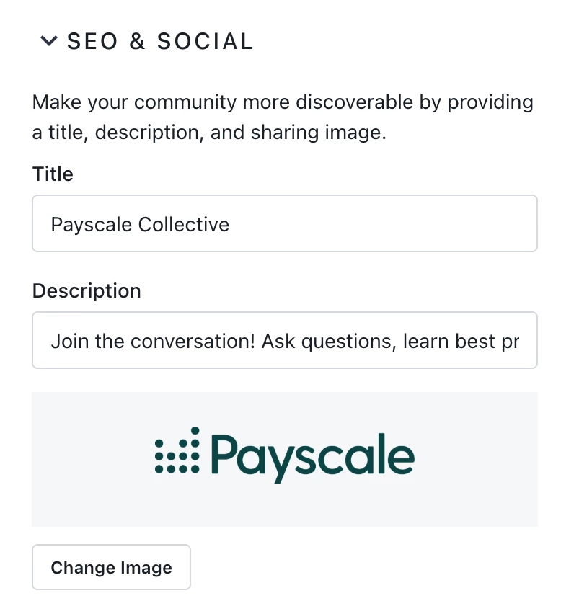Collapse the SEO & Social section chevron
561x601 pixels.
coord(49,41)
